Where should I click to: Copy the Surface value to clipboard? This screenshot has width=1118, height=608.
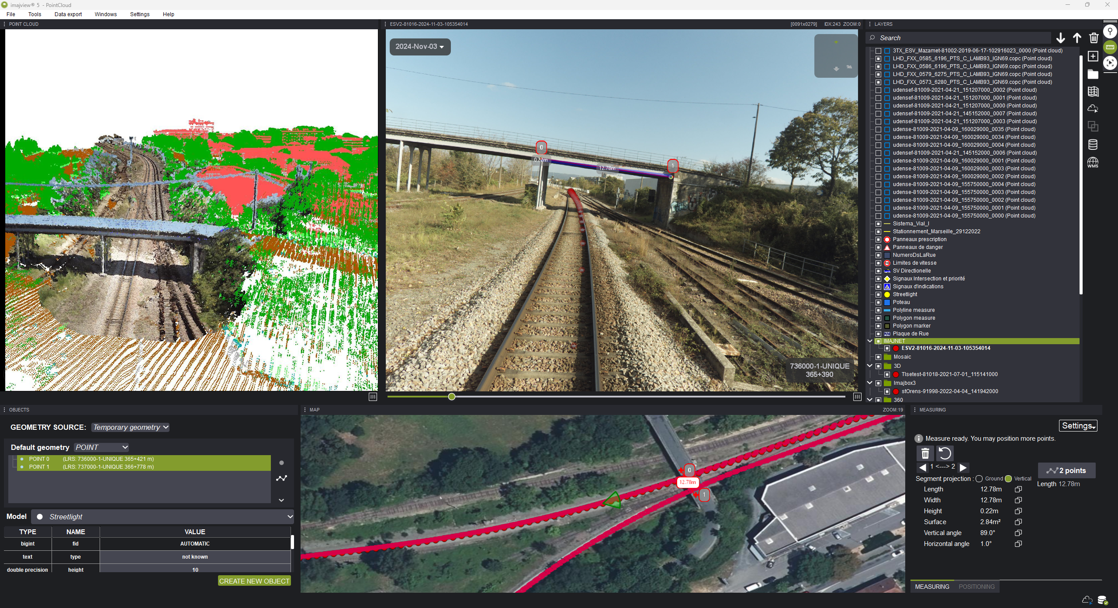click(1018, 522)
